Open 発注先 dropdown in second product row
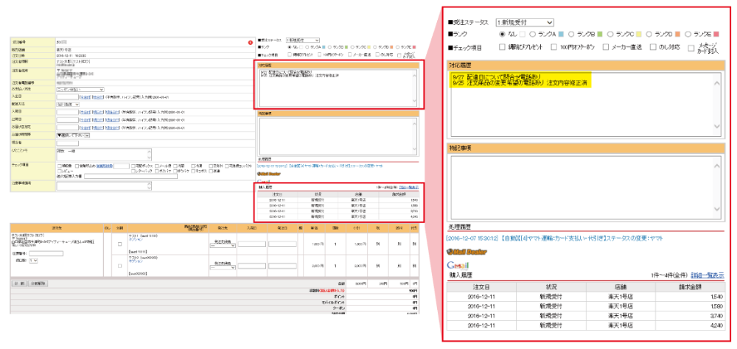 pyautogui.click(x=223, y=268)
